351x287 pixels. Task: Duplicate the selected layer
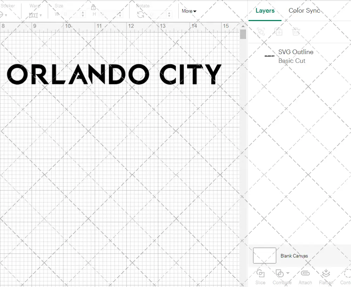(279, 32)
